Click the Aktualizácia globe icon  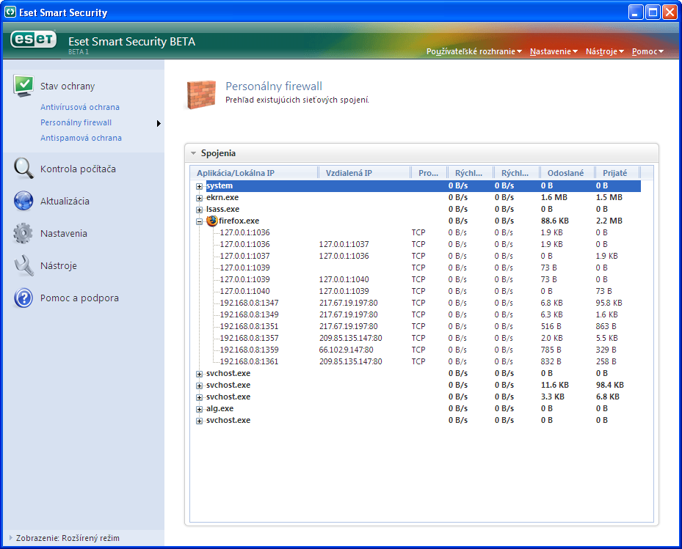[x=23, y=201]
